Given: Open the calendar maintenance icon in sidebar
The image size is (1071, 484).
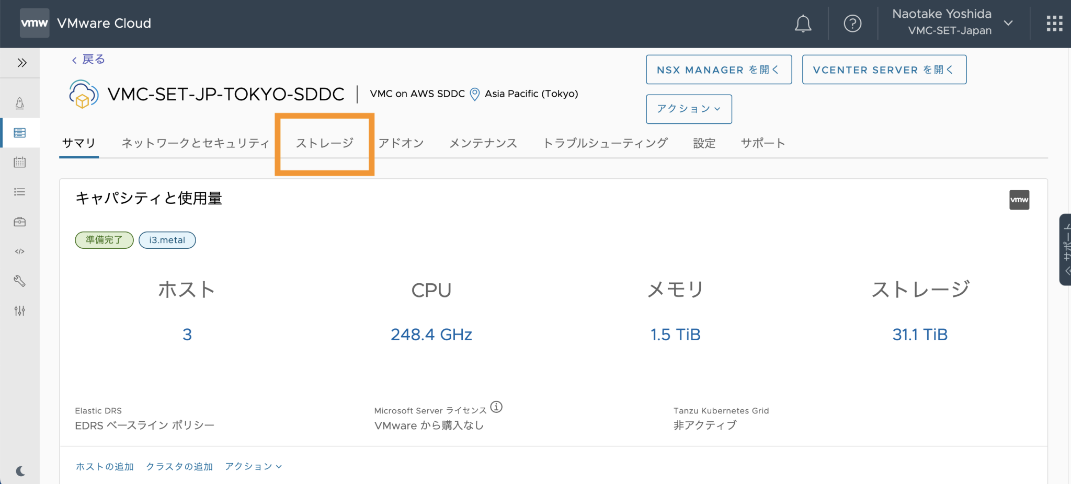Looking at the screenshot, I should point(20,162).
